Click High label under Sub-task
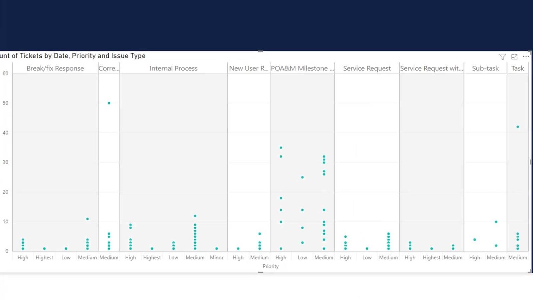The image size is (533, 300). coord(475,258)
